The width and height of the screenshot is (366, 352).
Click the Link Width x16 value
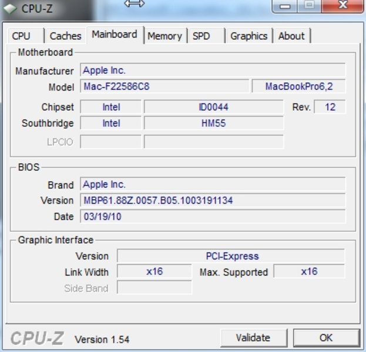point(155,272)
